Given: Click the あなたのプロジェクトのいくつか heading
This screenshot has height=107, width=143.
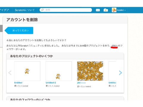Looking at the screenshot, I should coord(32,56).
